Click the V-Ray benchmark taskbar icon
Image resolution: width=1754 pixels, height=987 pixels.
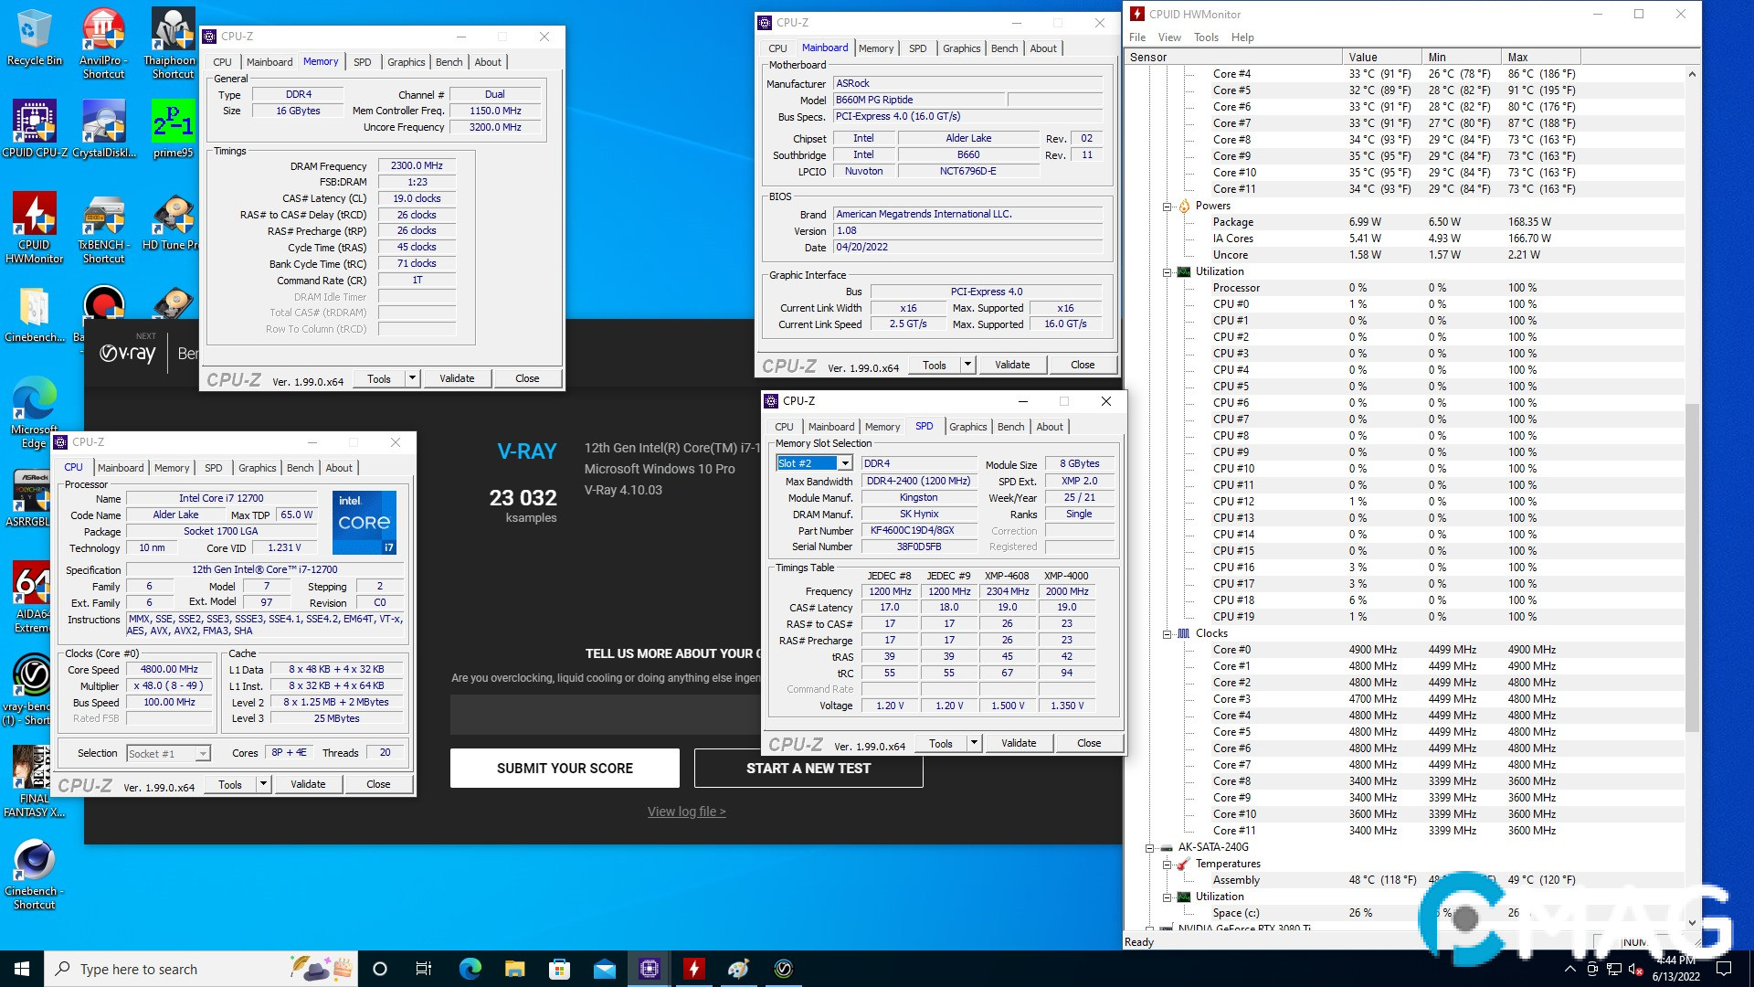784,969
